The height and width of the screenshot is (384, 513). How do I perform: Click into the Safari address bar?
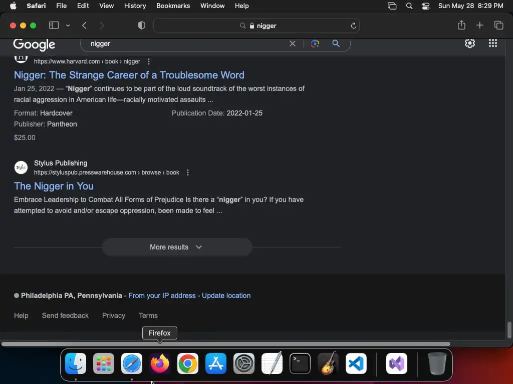click(256, 25)
